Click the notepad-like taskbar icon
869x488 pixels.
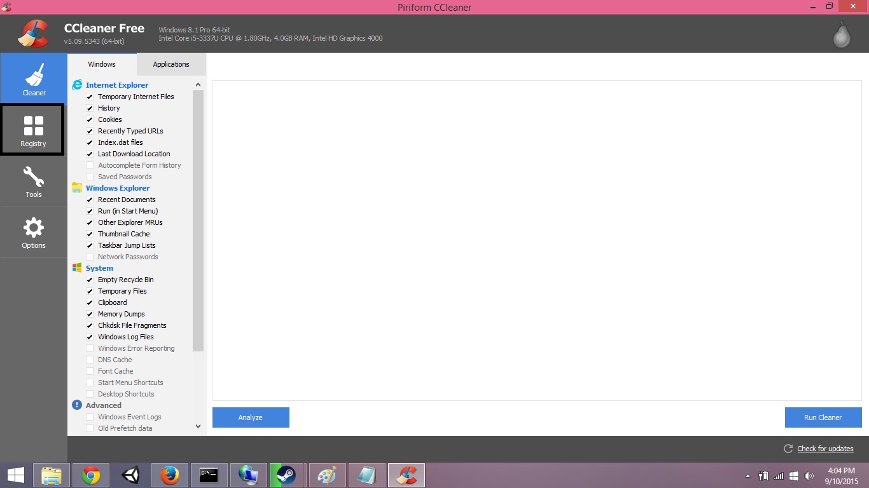(x=367, y=475)
